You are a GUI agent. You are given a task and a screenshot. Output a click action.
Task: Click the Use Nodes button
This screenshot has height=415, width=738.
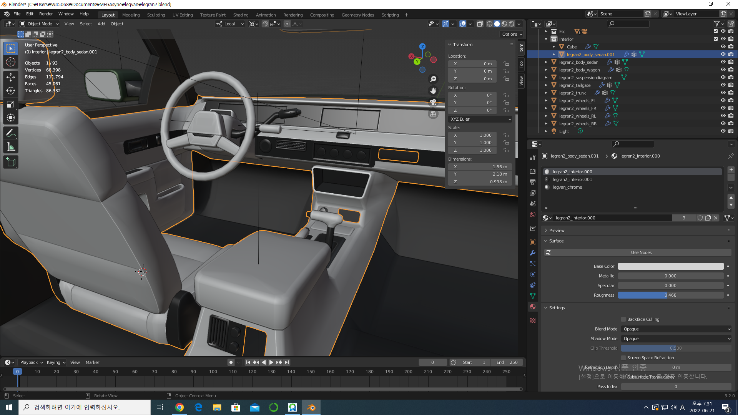[641, 252]
